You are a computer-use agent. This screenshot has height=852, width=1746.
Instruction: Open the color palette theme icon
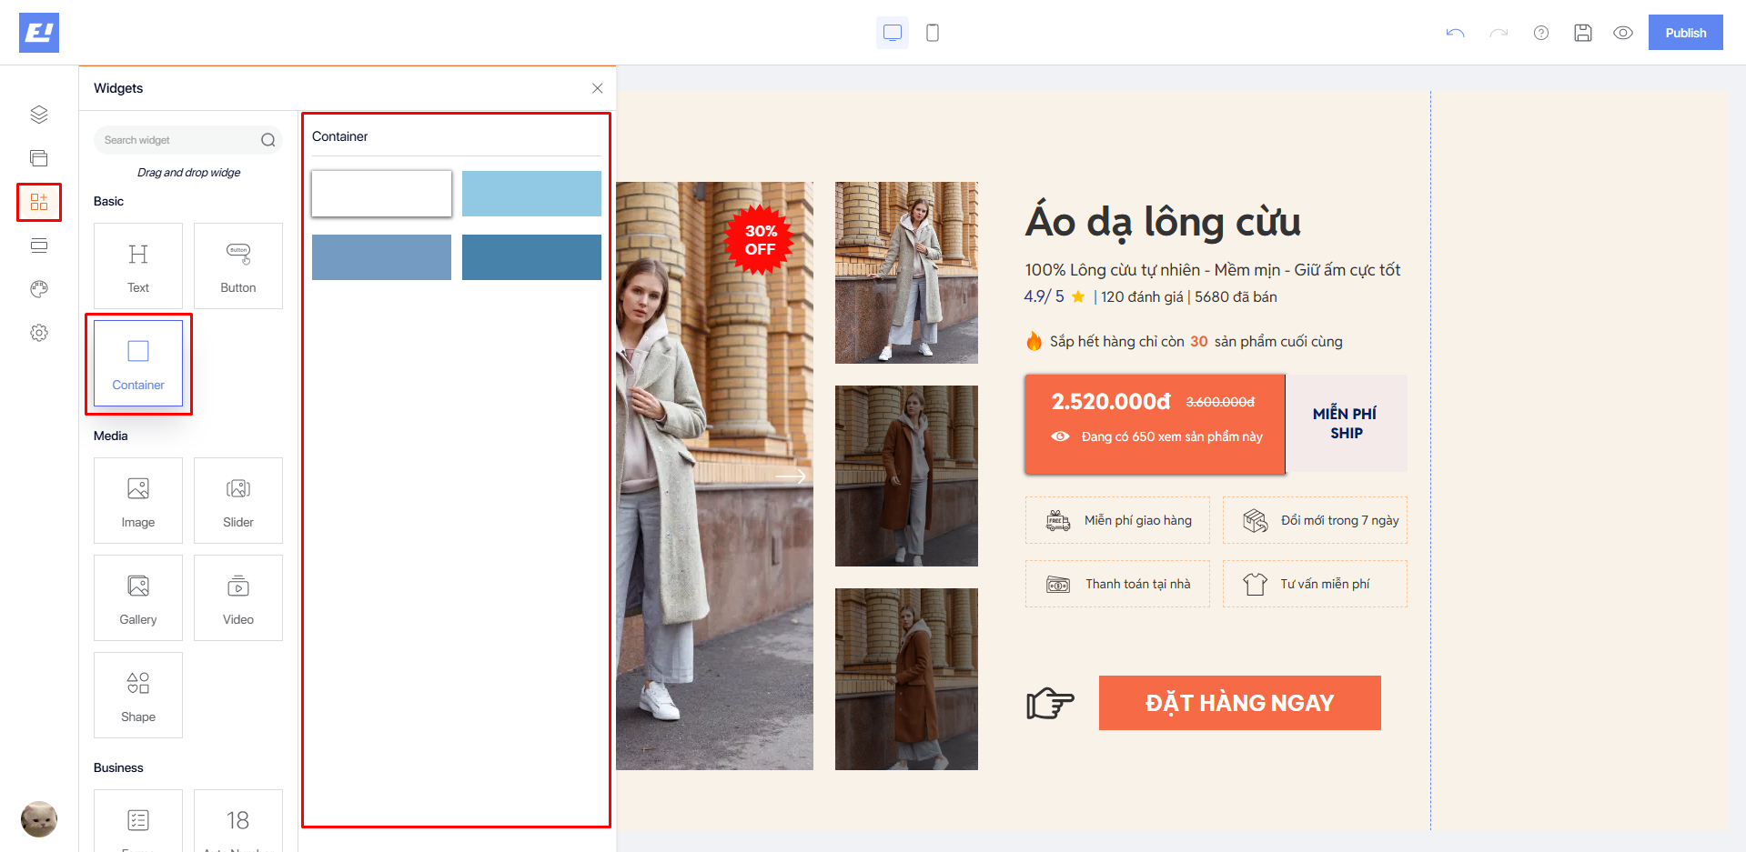pyautogui.click(x=39, y=289)
